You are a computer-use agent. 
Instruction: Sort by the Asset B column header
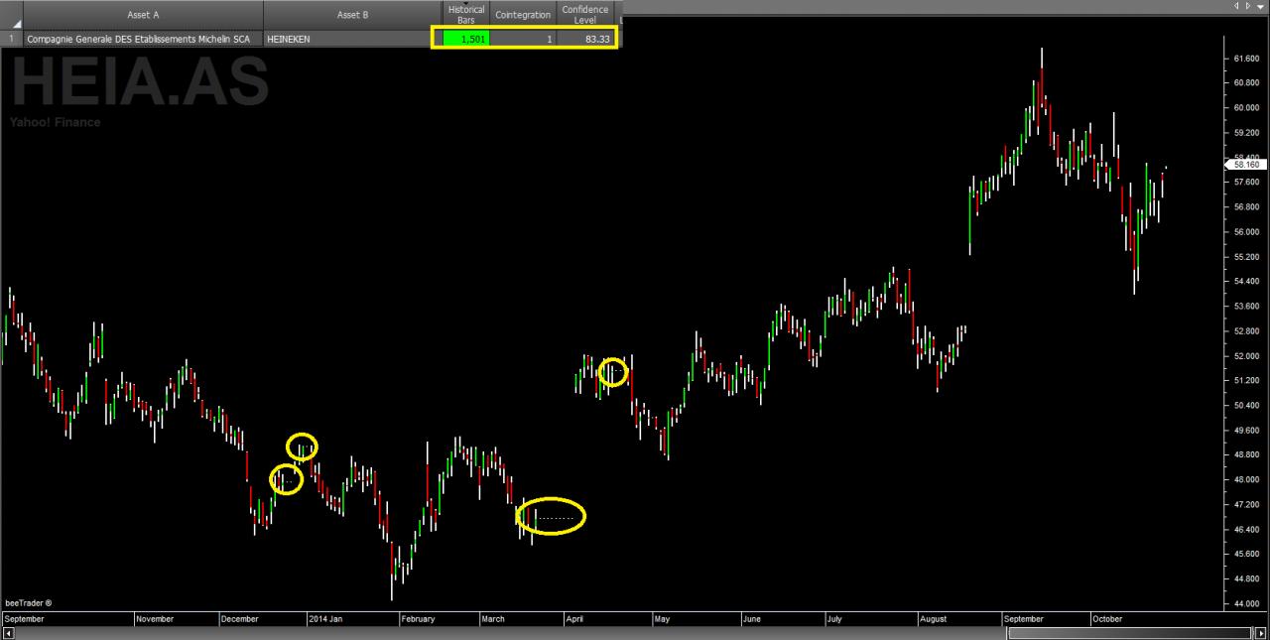352,15
